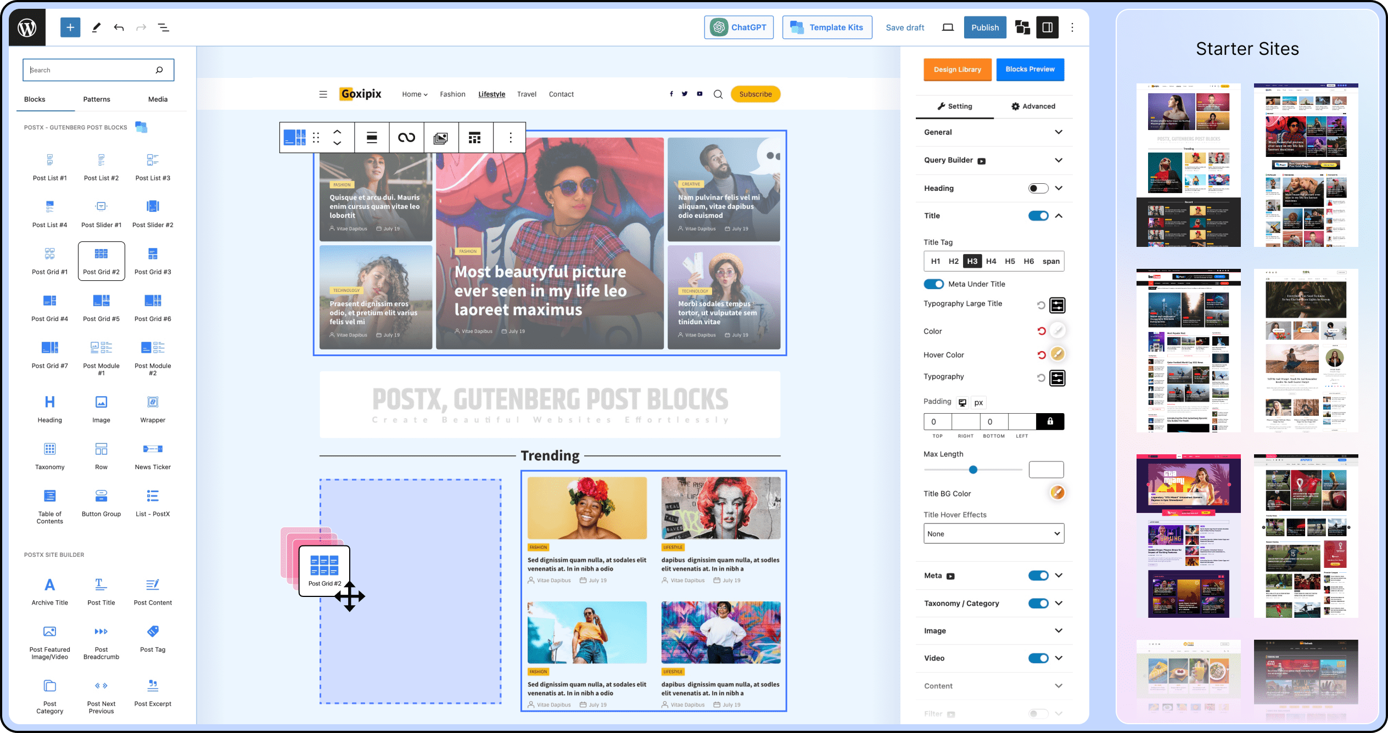Reset the title Color value
The image size is (1388, 733).
(1041, 331)
